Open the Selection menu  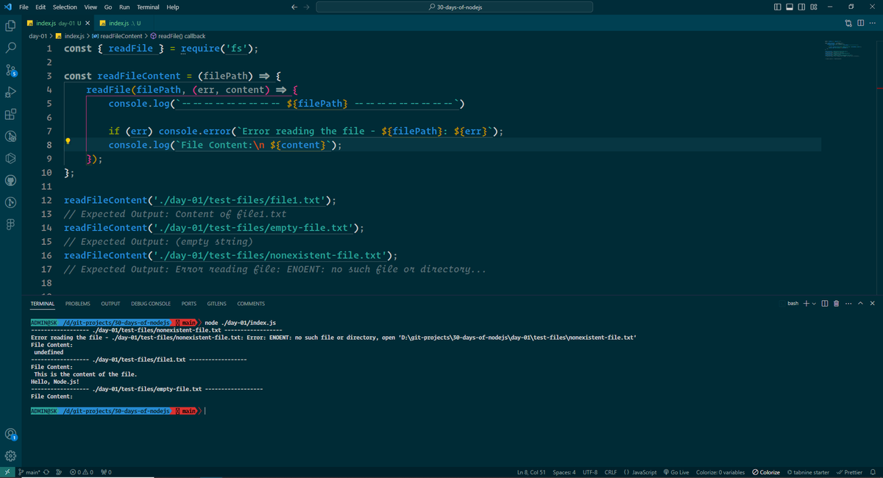pos(65,7)
